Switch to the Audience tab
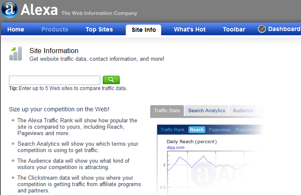301x195 pixels. (x=243, y=110)
